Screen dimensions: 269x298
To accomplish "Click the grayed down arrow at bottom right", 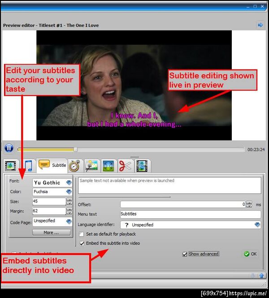I will click(253, 276).
